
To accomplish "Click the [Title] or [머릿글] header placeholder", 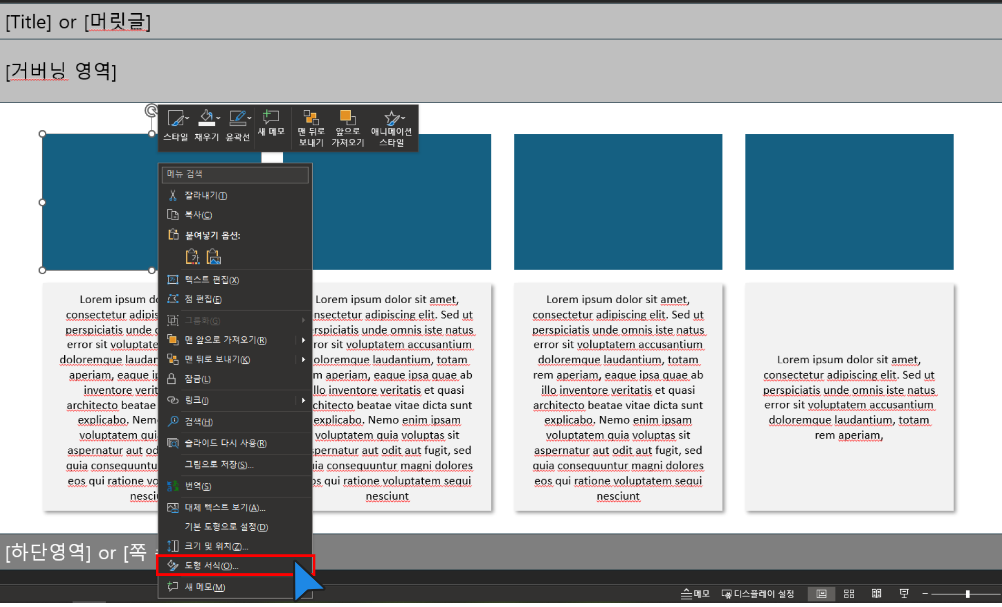I will coord(78,22).
